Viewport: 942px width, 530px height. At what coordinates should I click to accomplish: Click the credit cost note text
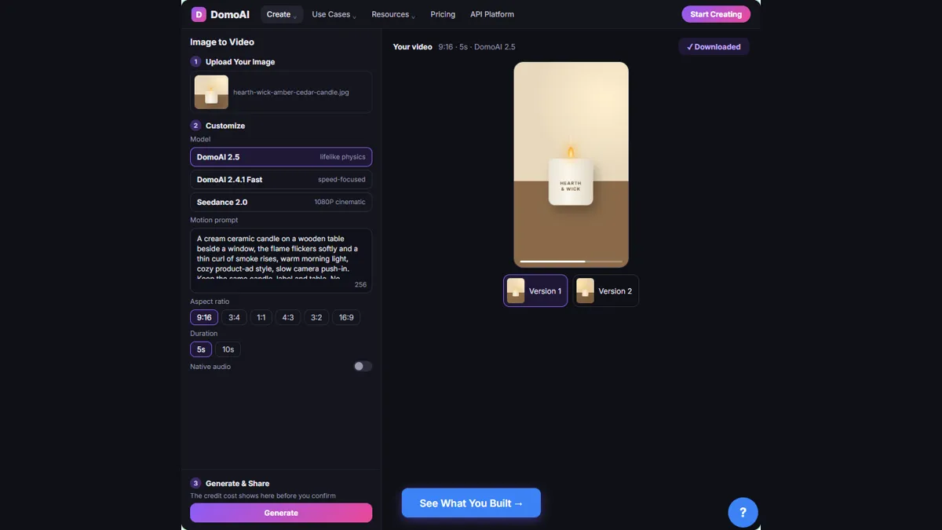(263, 496)
